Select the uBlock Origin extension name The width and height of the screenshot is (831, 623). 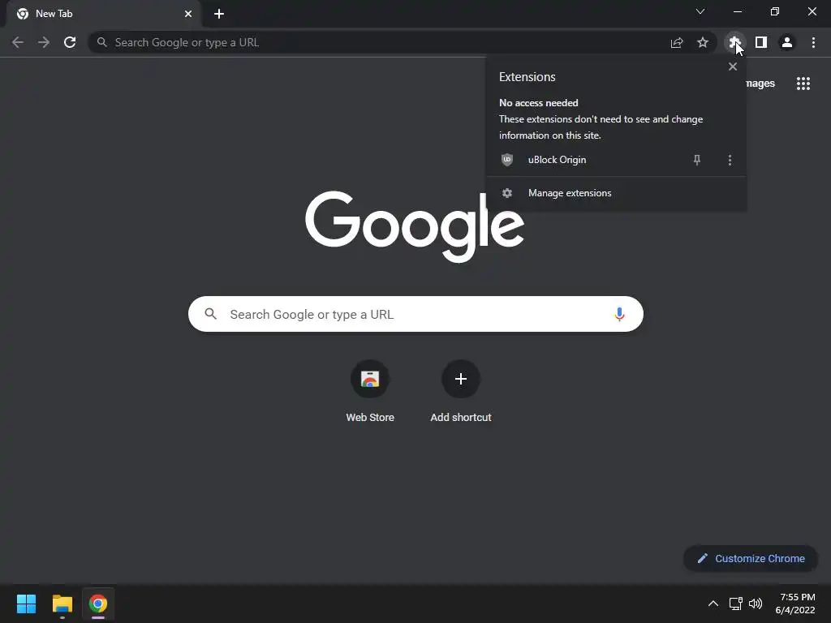pyautogui.click(x=557, y=160)
